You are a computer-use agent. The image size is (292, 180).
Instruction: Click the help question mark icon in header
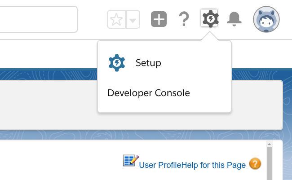tap(183, 19)
